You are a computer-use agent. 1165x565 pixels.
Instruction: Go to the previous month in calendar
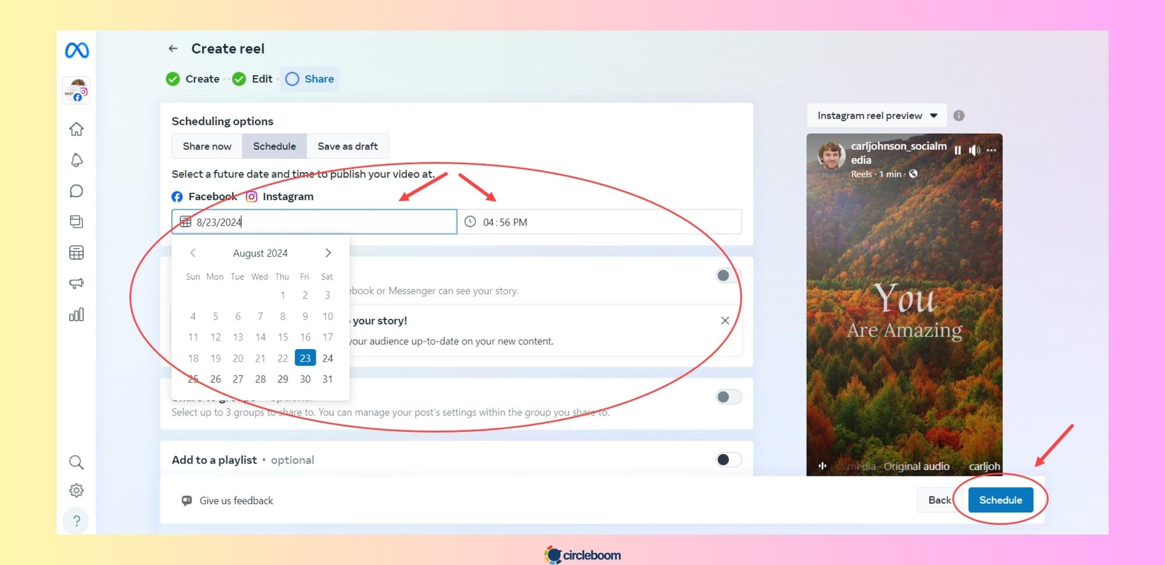pyautogui.click(x=193, y=253)
